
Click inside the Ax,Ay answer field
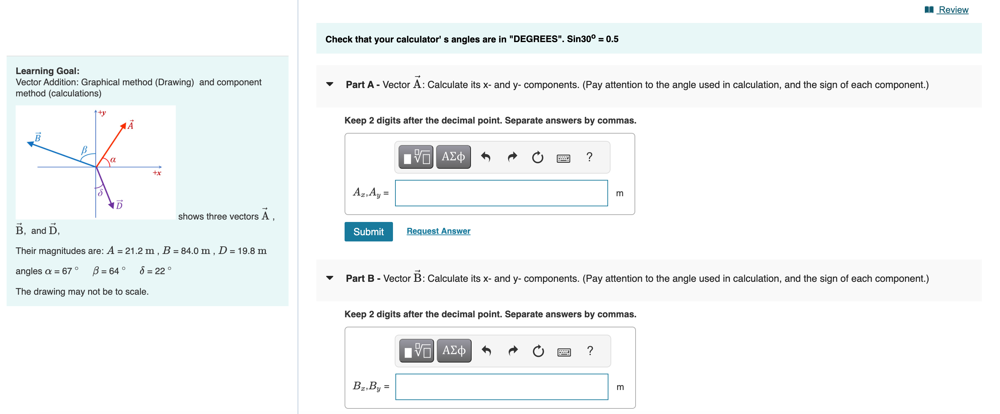click(501, 193)
